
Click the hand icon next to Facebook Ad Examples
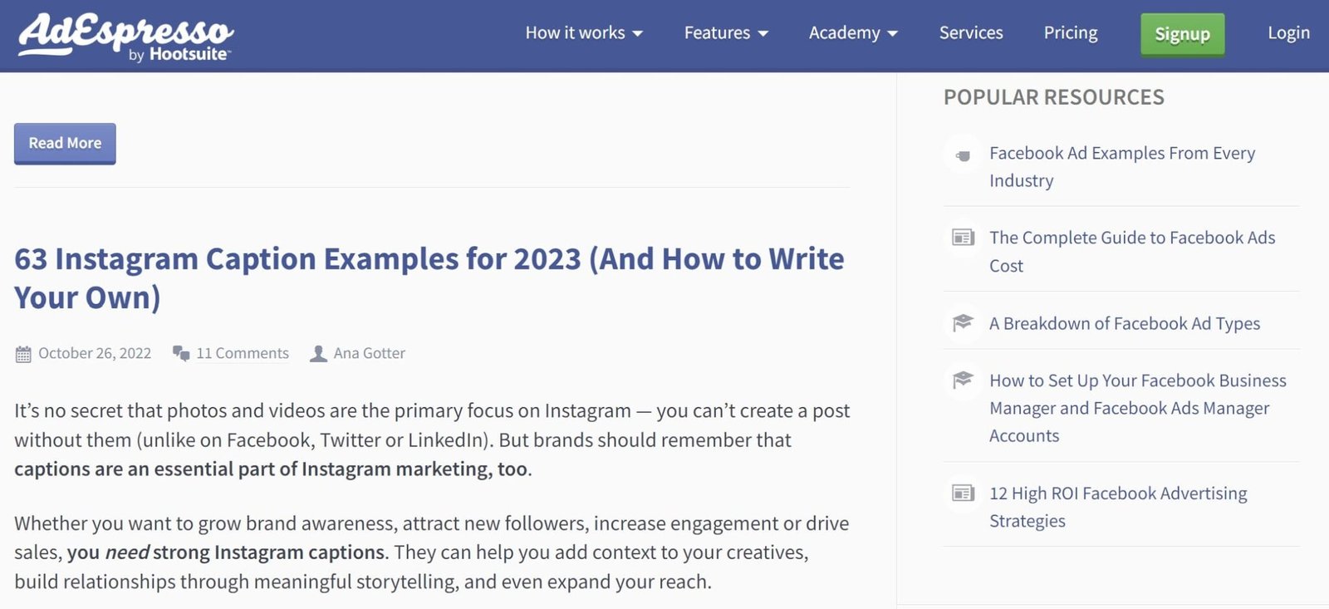coord(962,154)
